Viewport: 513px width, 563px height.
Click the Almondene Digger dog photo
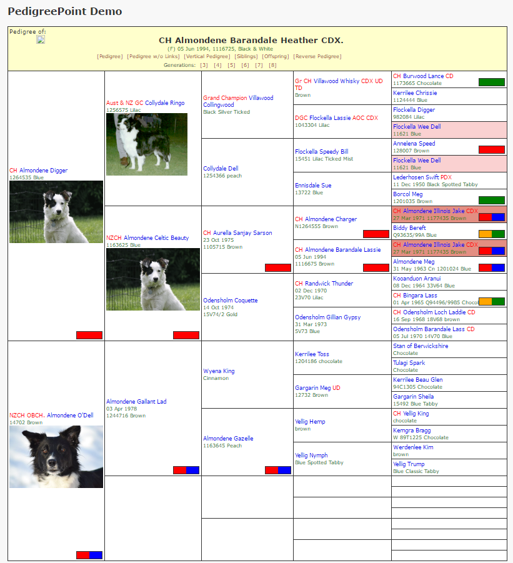tap(56, 212)
